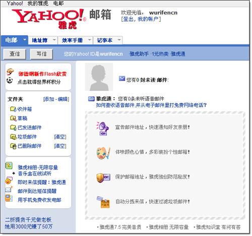Open the 收件箱 folder icon
Image resolution: width=252 pixels, height=236 pixels.
pyautogui.click(x=13, y=109)
